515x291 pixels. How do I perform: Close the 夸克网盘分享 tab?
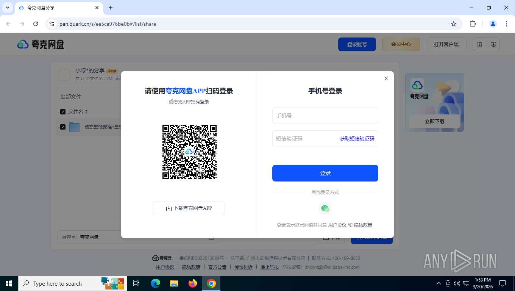97,8
